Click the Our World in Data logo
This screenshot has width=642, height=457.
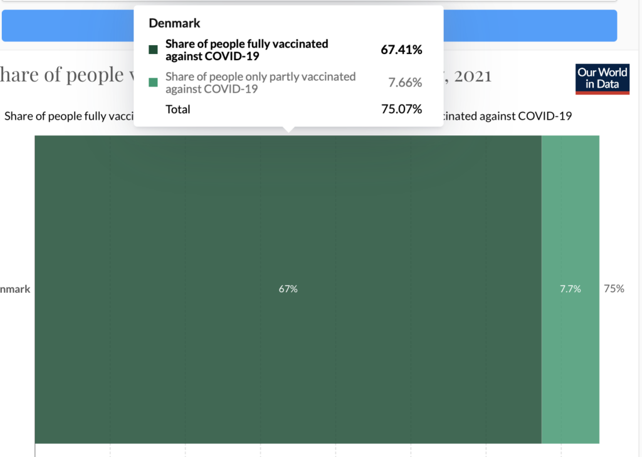(603, 79)
